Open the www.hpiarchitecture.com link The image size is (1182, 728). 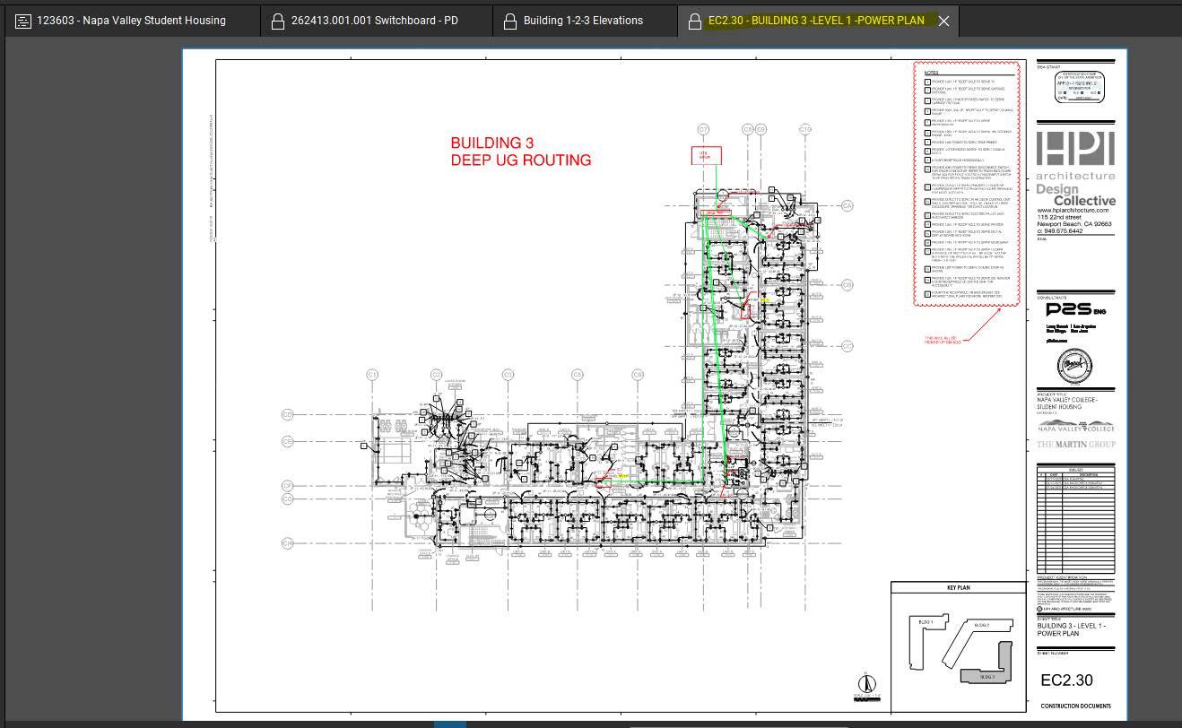tap(1073, 211)
